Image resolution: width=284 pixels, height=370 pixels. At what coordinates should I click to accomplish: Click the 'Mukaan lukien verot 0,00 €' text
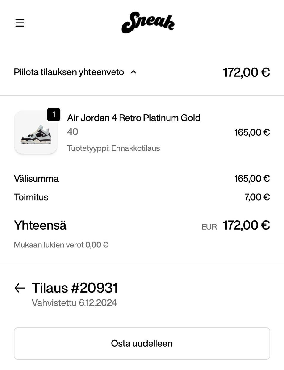coord(61,245)
